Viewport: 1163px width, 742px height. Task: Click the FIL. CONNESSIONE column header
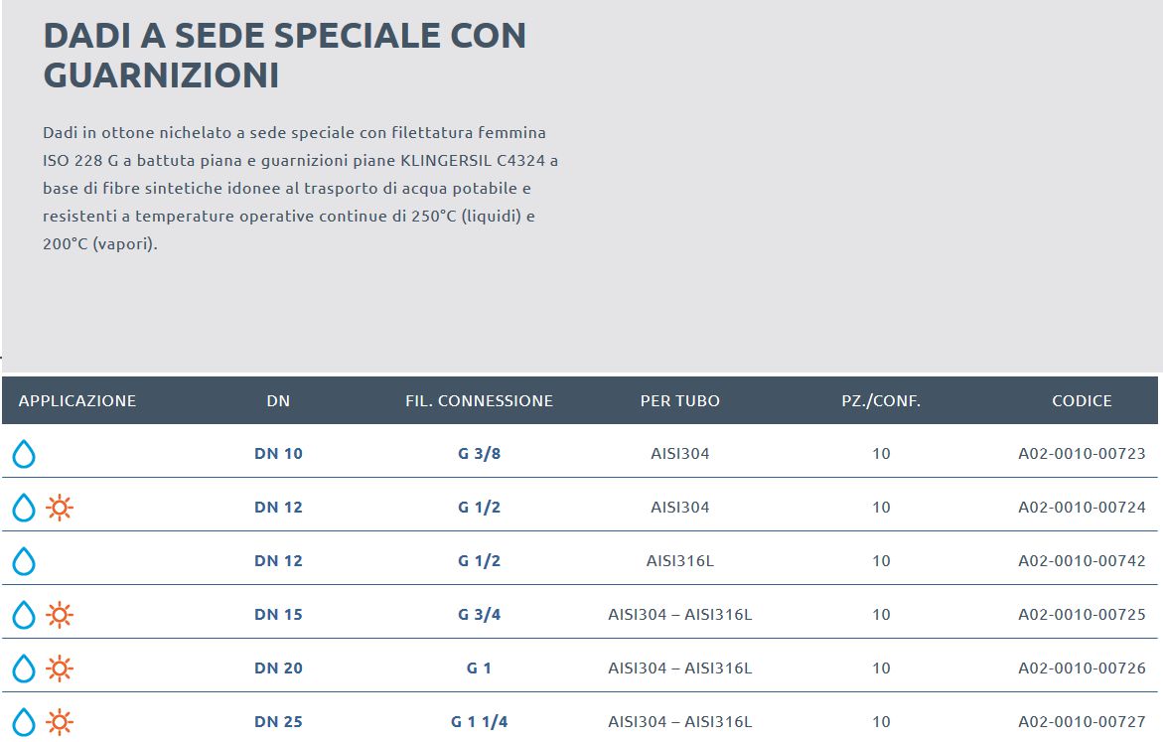pos(479,401)
